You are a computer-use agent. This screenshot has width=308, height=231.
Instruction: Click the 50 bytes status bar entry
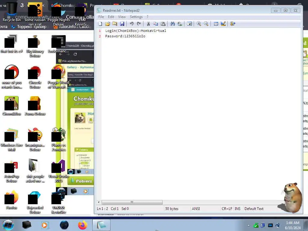coord(172,209)
